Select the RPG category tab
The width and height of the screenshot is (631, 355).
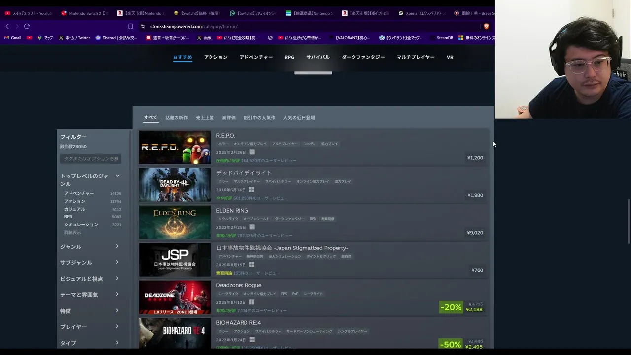point(289,57)
